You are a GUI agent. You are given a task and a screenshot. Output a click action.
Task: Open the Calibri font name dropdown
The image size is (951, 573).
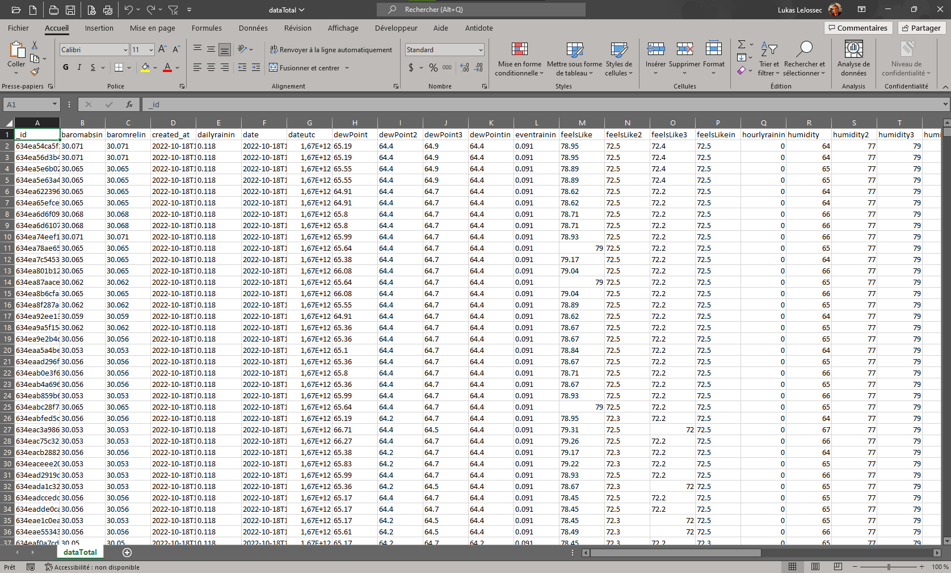[x=125, y=50]
